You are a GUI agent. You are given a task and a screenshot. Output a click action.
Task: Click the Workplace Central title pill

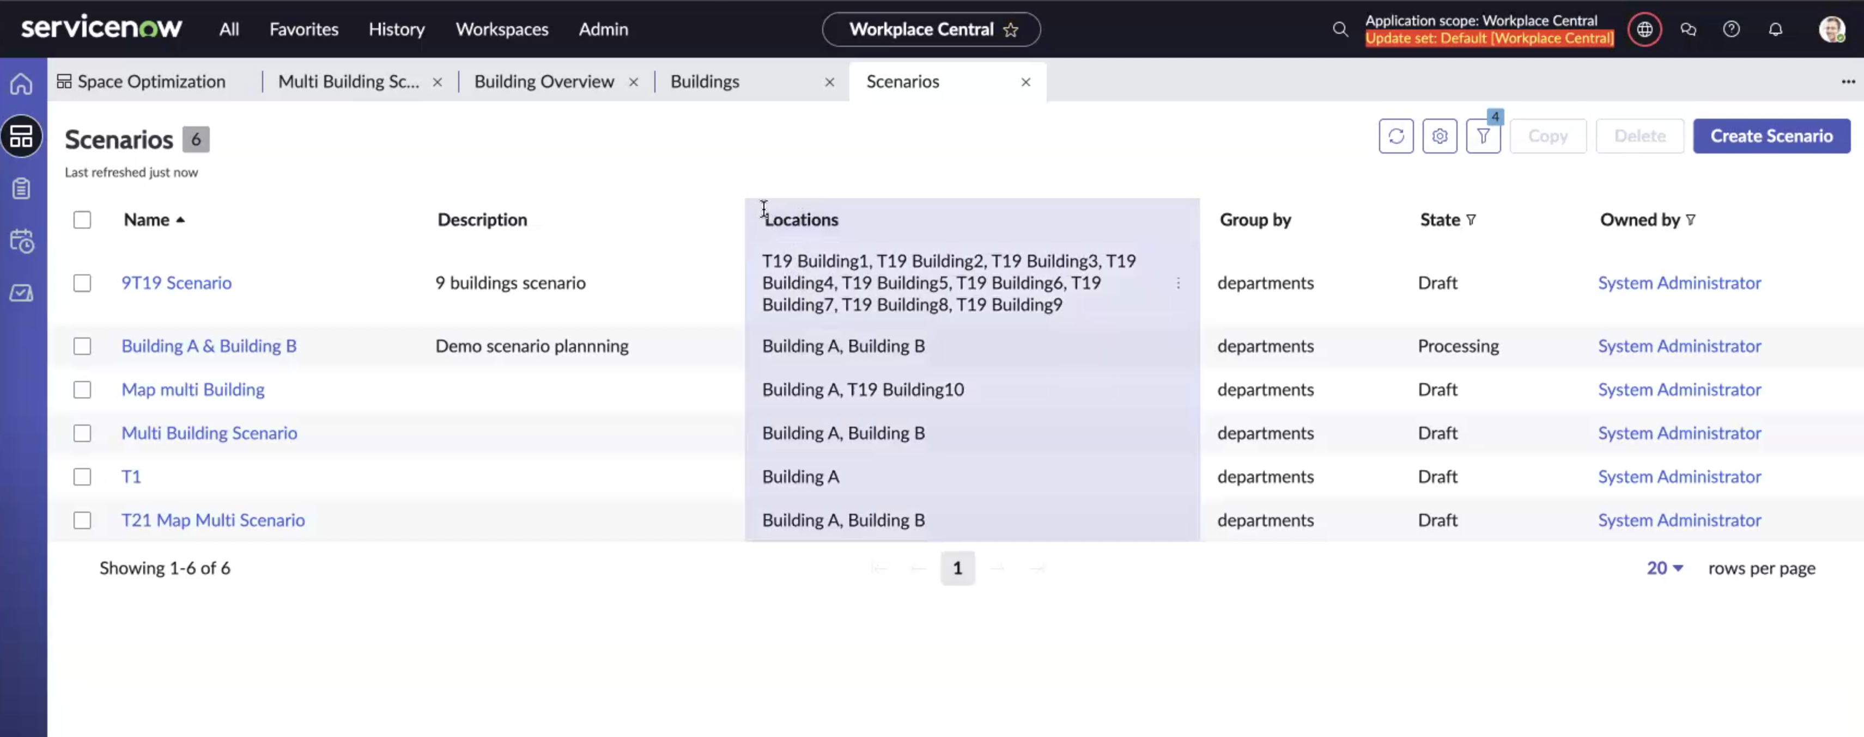931,29
